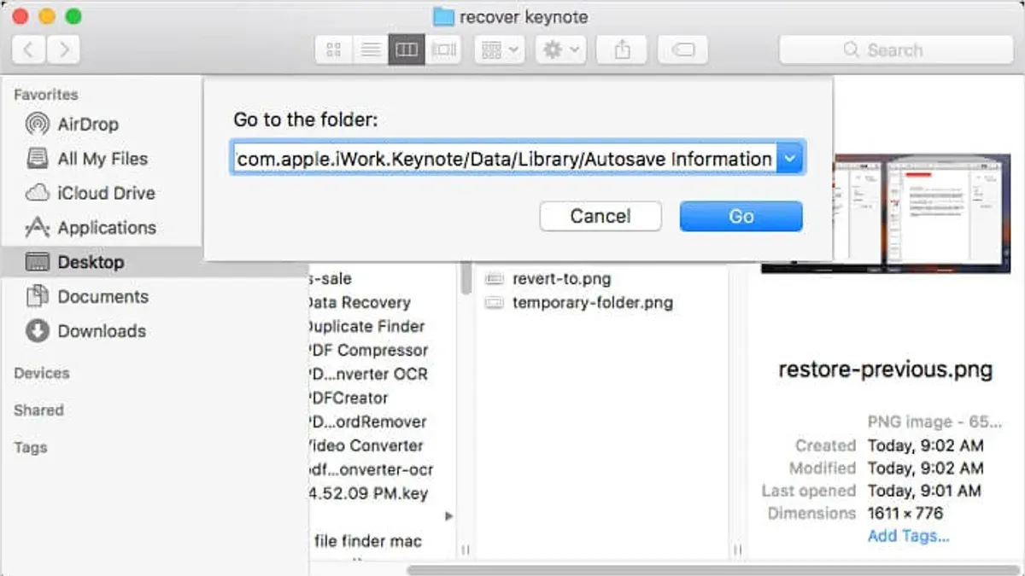Click the Favorites sidebar heading
Viewport: 1025px width, 576px height.
click(46, 95)
